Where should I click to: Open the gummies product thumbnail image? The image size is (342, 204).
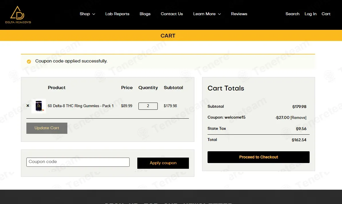(x=39, y=106)
